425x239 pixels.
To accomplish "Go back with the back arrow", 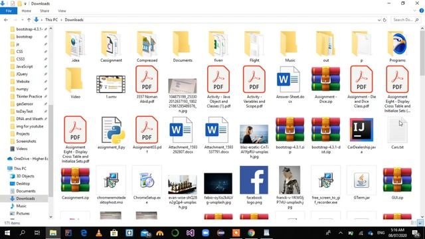I will (x=6, y=20).
